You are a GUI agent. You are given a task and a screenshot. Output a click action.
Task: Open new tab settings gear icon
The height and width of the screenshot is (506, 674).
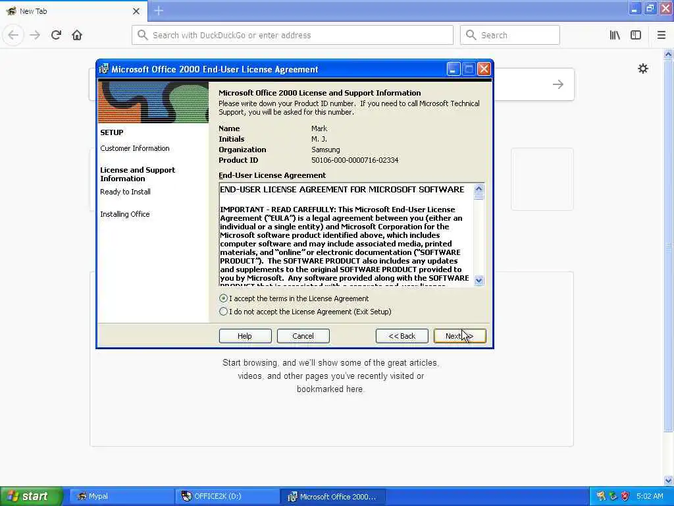(x=642, y=69)
